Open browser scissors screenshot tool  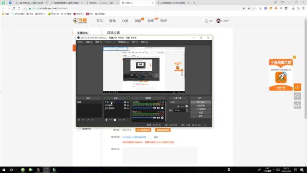(261, 8)
